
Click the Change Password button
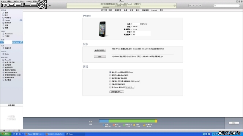click(x=130, y=87)
